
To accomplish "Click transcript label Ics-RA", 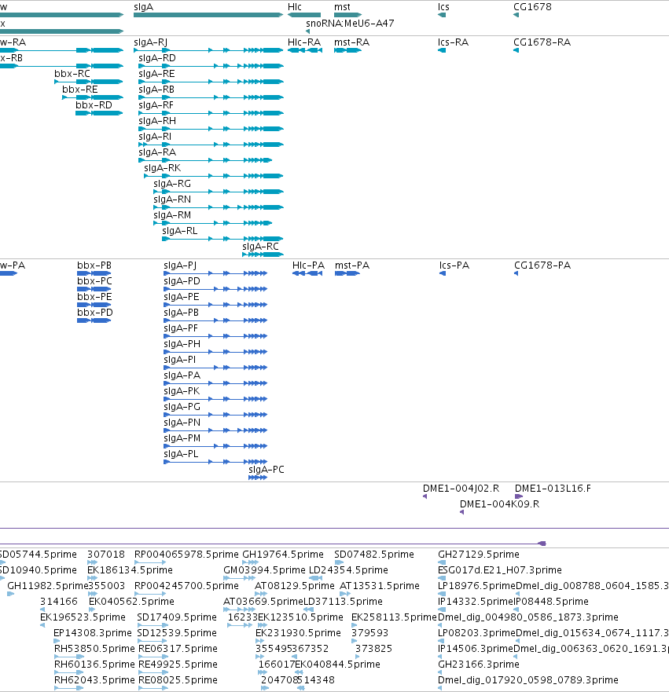I will pyautogui.click(x=453, y=42).
